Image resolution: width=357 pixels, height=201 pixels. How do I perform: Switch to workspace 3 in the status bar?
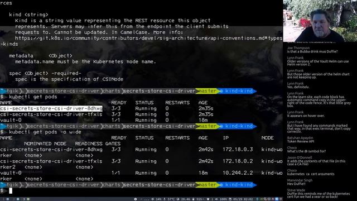point(26,199)
